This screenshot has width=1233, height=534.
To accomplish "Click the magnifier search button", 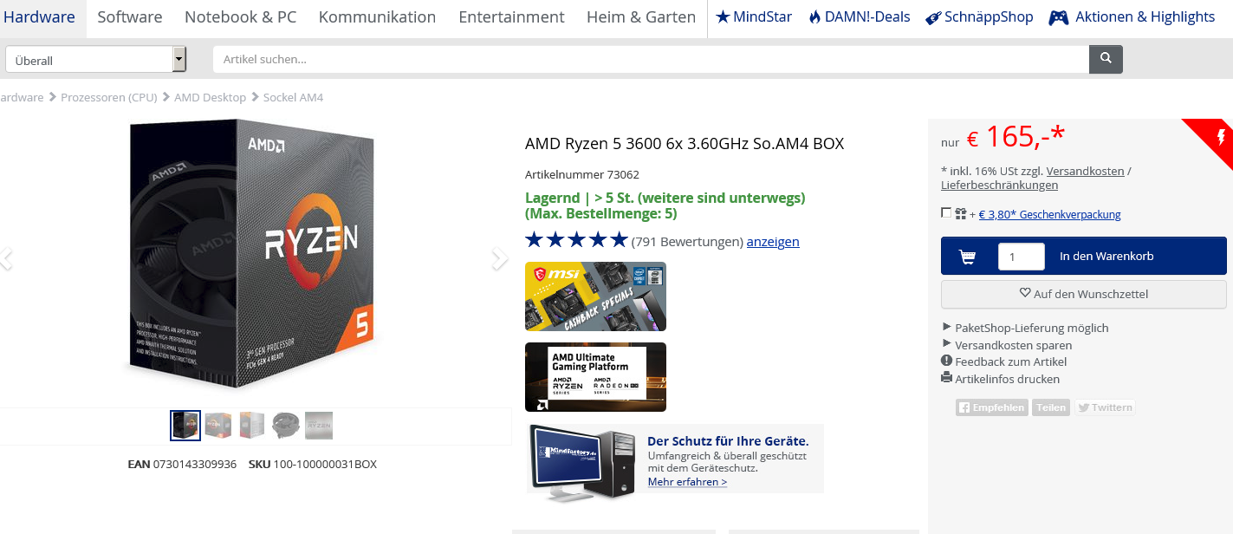I will (x=1106, y=59).
